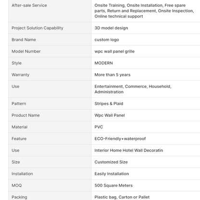Select the PVC material value
This screenshot has width=200, height=200.
point(99,127)
